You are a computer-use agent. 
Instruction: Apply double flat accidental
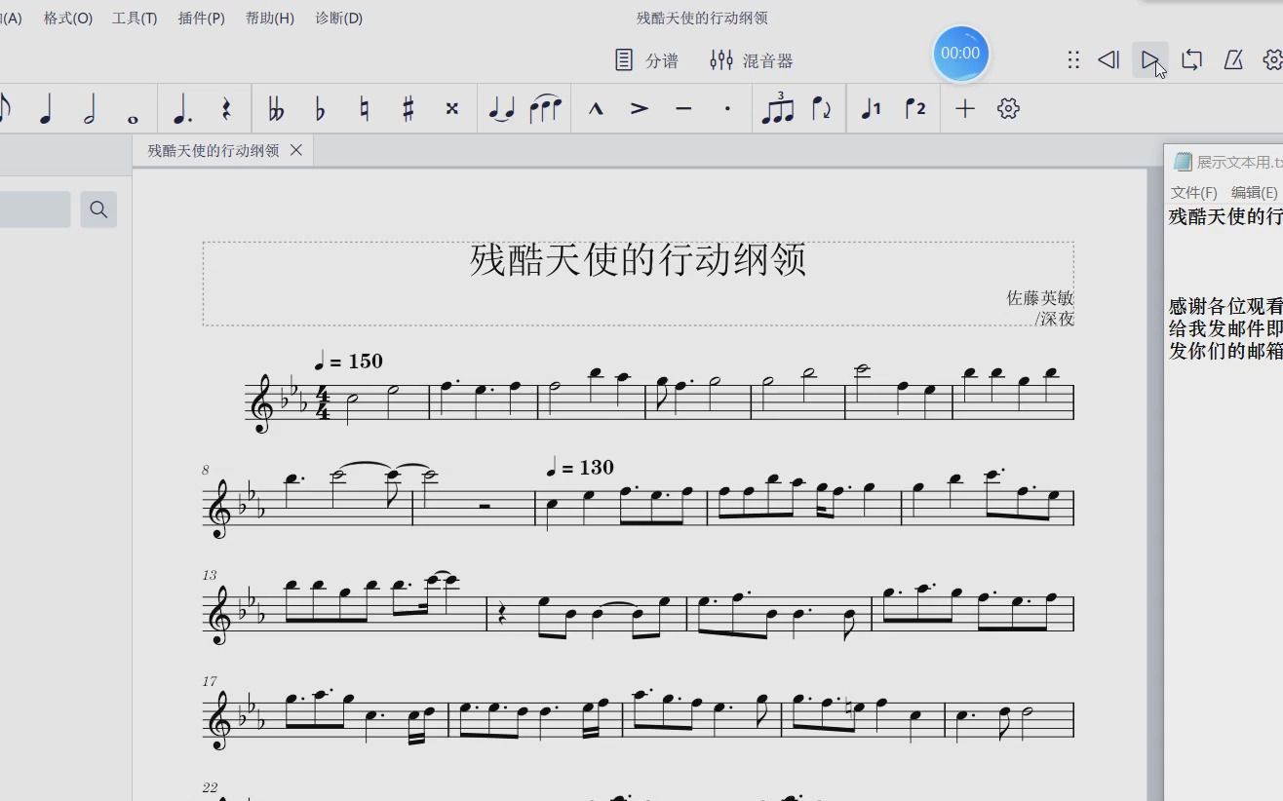coord(276,109)
